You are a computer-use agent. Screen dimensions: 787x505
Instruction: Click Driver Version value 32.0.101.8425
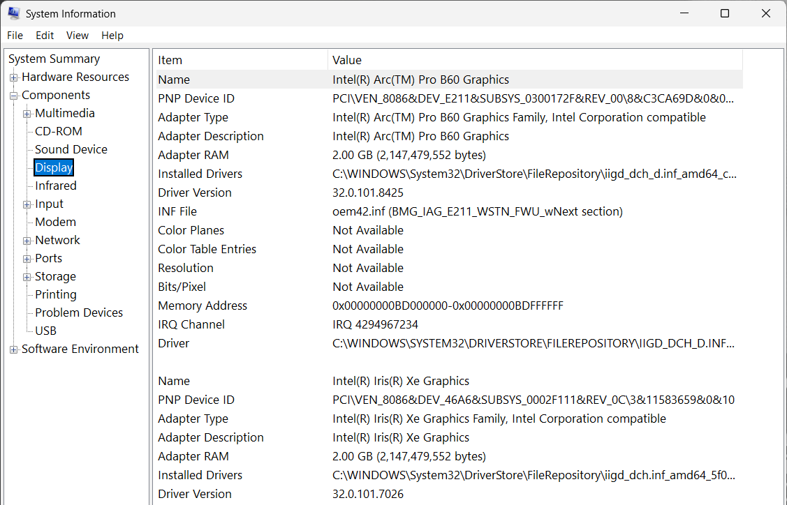368,193
